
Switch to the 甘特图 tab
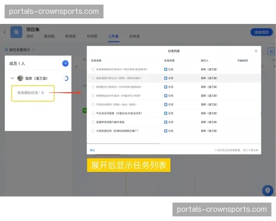[92, 36]
